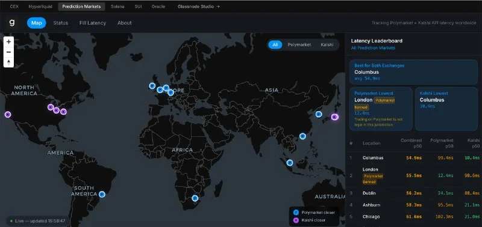Click the green Live status dot
This screenshot has height=227, width=482.
tap(11, 220)
